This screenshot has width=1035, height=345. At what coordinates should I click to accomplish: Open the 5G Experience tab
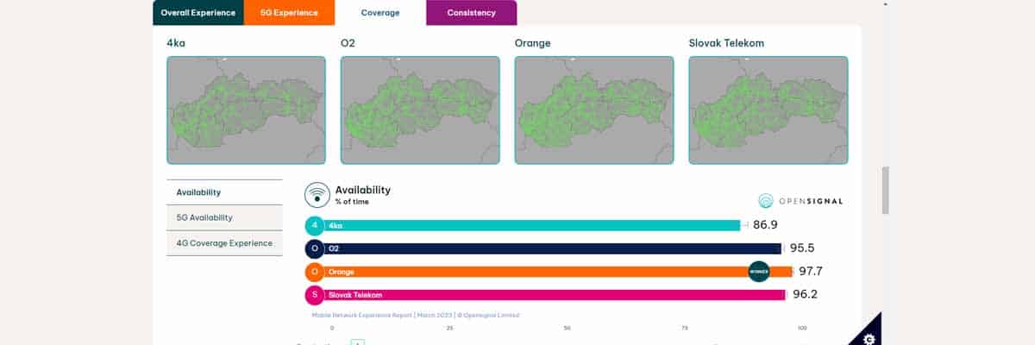pyautogui.click(x=289, y=13)
